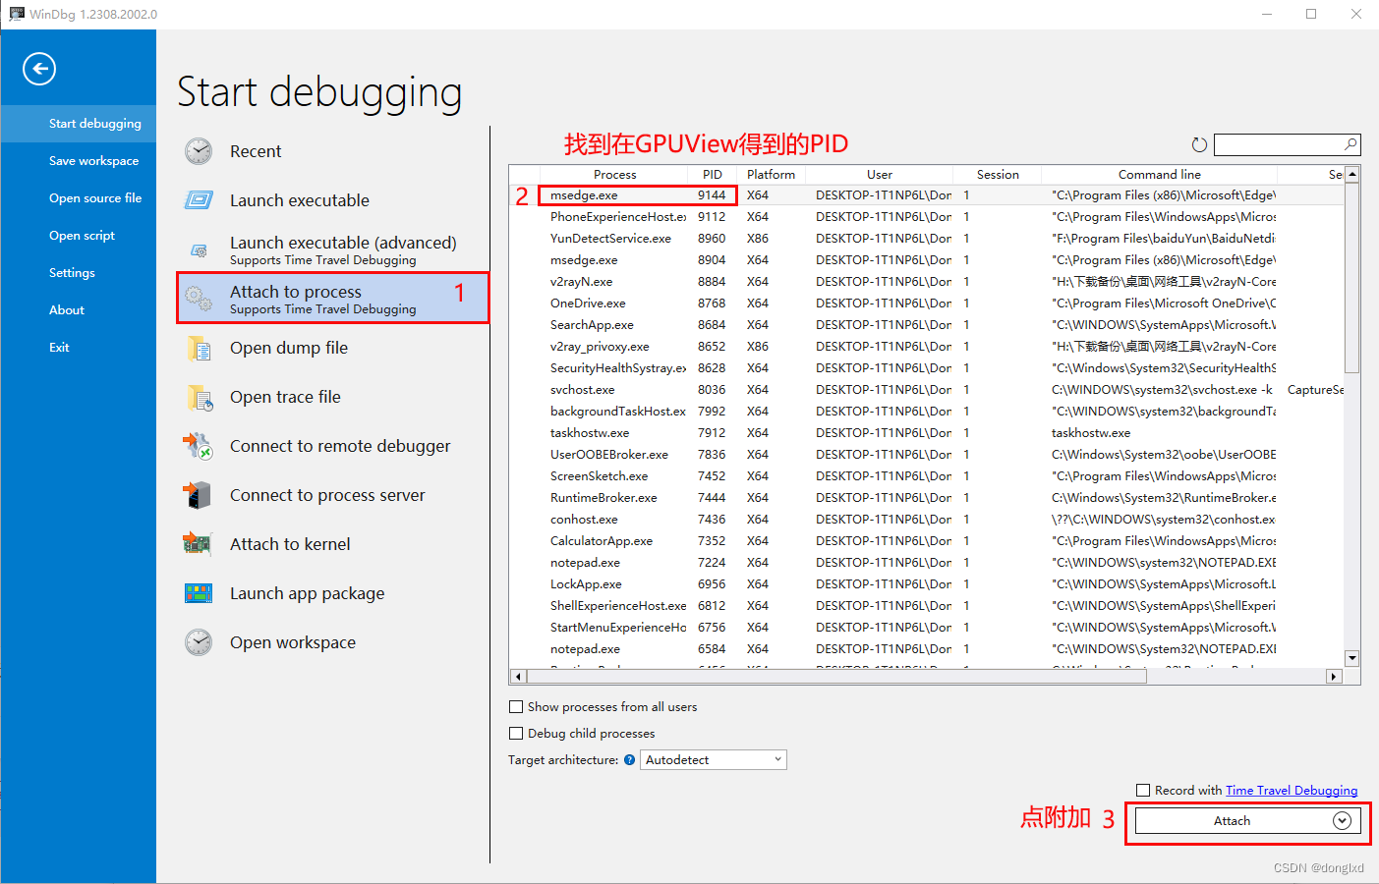Select svchost.exe process row
Viewport: 1379px width, 884px height.
[927, 390]
